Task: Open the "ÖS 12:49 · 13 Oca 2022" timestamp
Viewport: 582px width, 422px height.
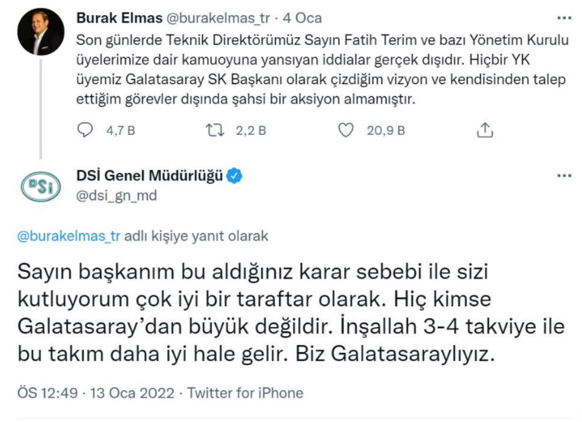Action: [96, 392]
